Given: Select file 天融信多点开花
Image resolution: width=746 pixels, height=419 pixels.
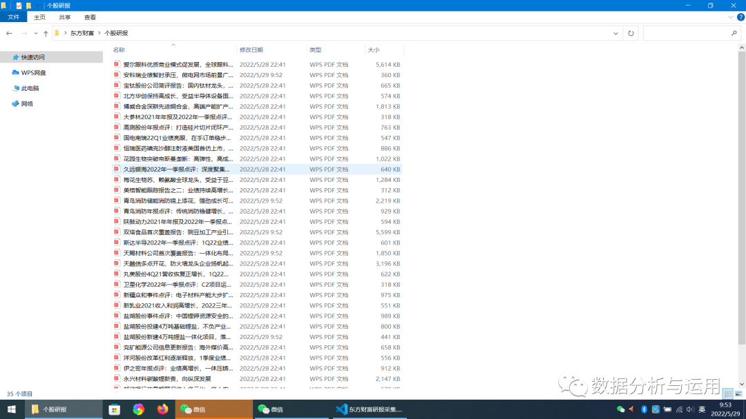Looking at the screenshot, I should tap(178, 263).
